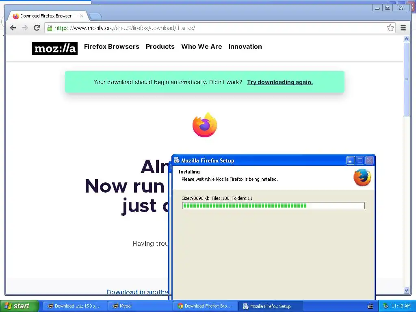Viewport: 416px width, 312px height.
Task: Click the Installing heading in the Setup dialog
Action: pyautogui.click(x=189, y=172)
